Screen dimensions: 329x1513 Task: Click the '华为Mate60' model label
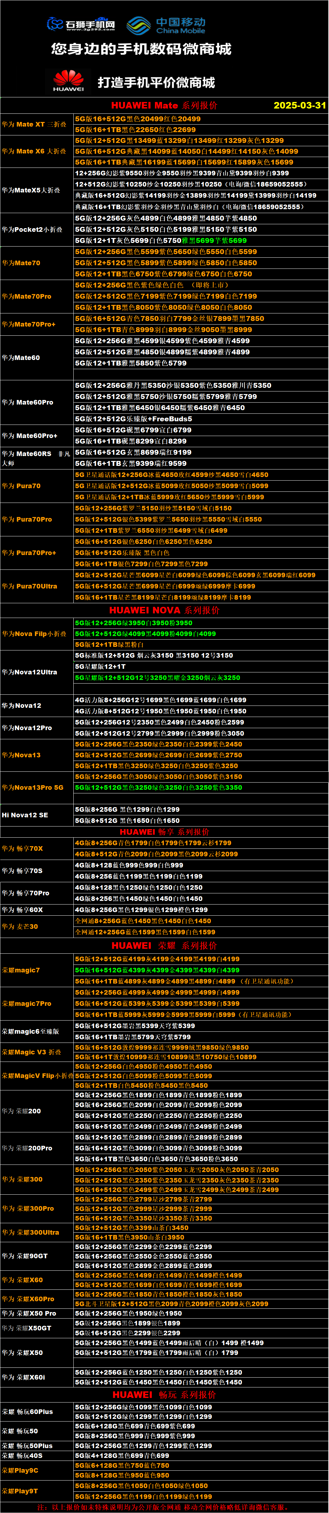[21, 358]
